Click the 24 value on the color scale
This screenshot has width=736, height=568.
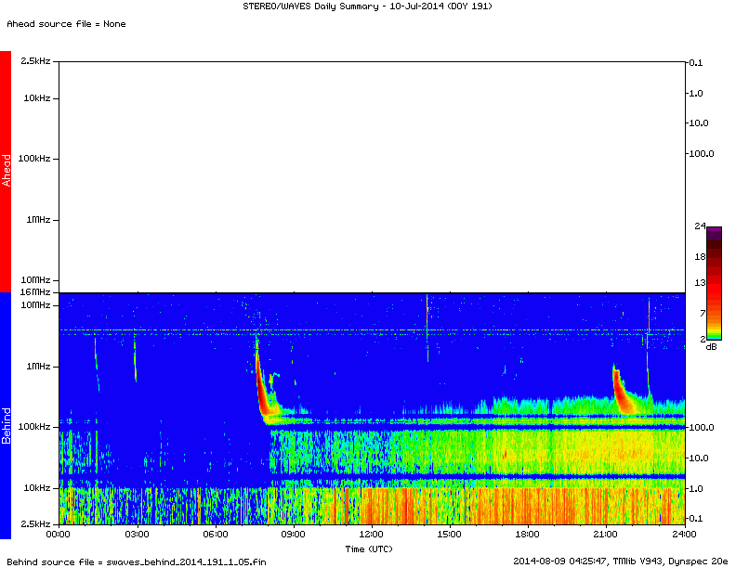pyautogui.click(x=700, y=226)
